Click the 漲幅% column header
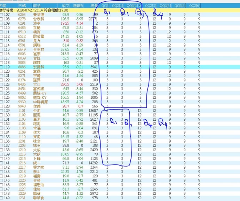The height and width of the screenshot is (201, 240). pos(79,6)
